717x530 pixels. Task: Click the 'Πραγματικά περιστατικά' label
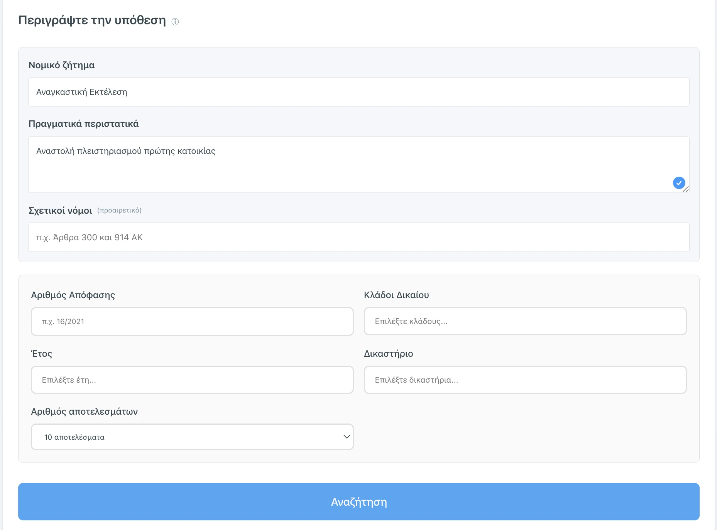(x=83, y=124)
